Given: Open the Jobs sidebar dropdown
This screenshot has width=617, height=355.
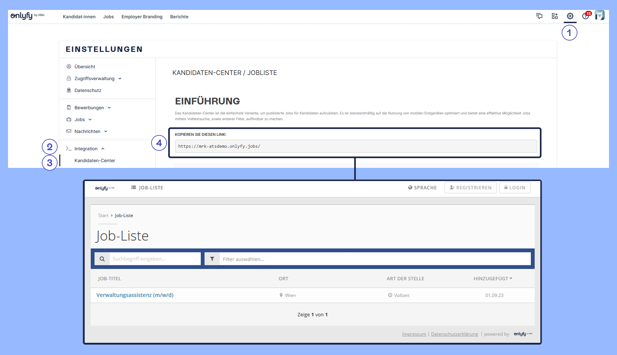Looking at the screenshot, I should [x=89, y=119].
